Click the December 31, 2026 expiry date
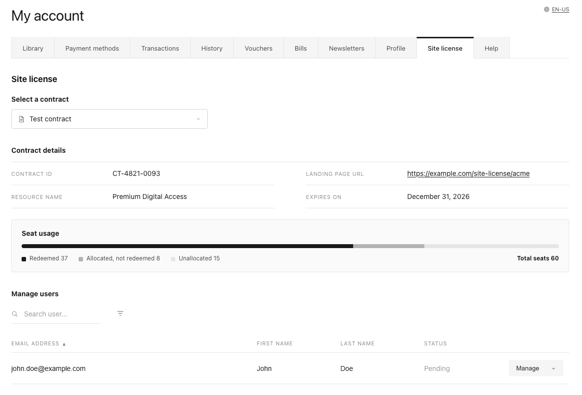The width and height of the screenshot is (582, 395). pos(439,197)
